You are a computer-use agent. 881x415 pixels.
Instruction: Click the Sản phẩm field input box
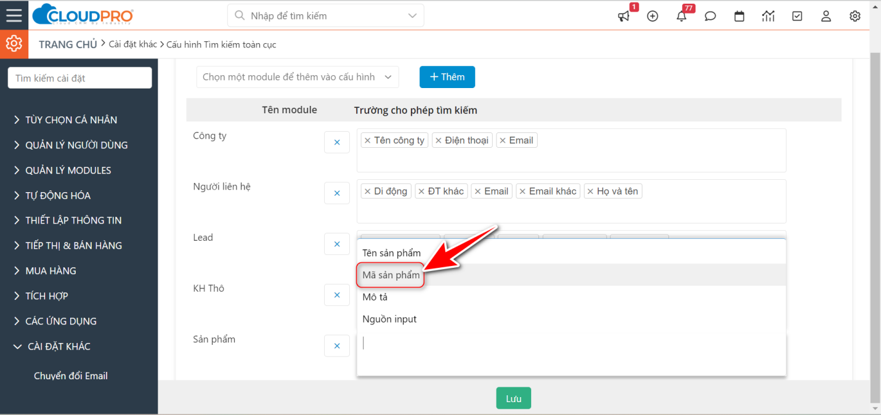(571, 354)
